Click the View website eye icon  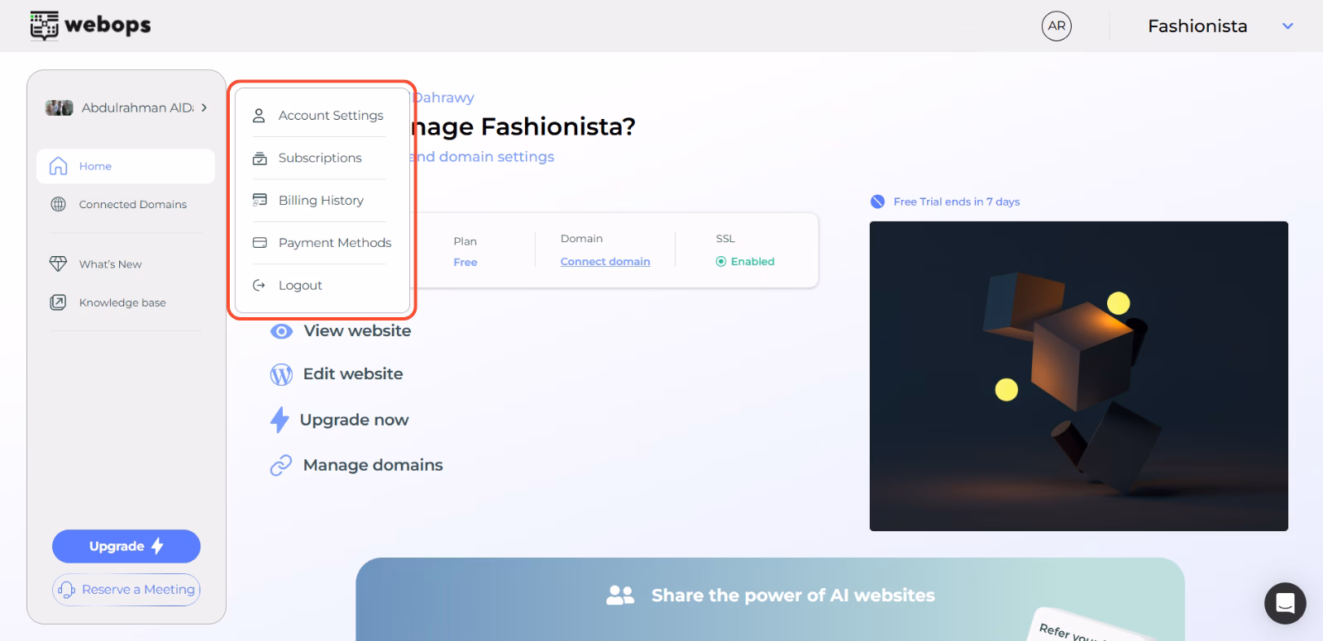coord(281,331)
